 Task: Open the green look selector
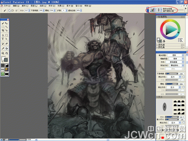point(3,74)
